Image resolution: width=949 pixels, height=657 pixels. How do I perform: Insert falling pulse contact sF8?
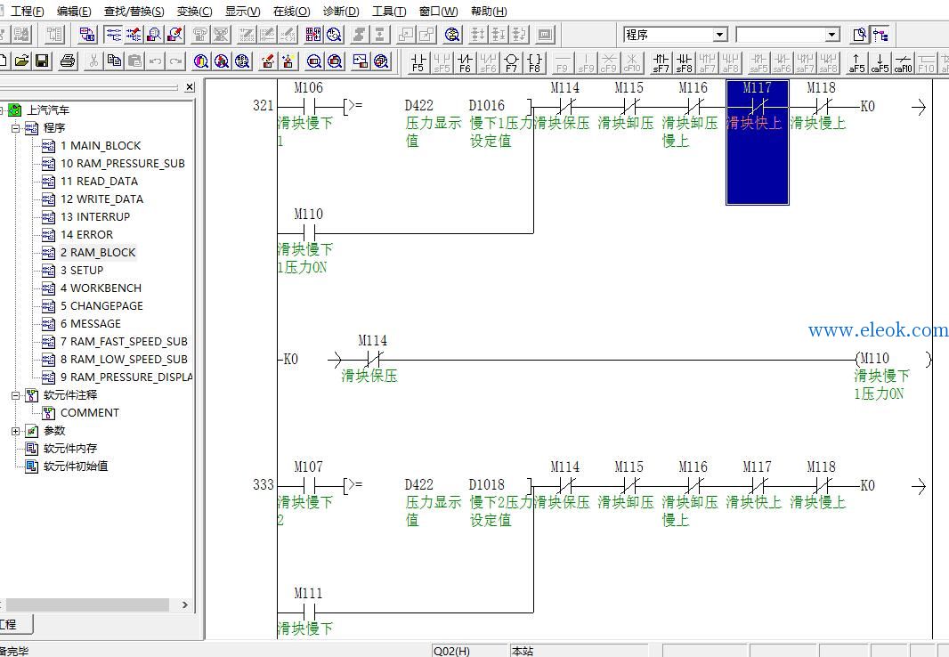pyautogui.click(x=684, y=62)
